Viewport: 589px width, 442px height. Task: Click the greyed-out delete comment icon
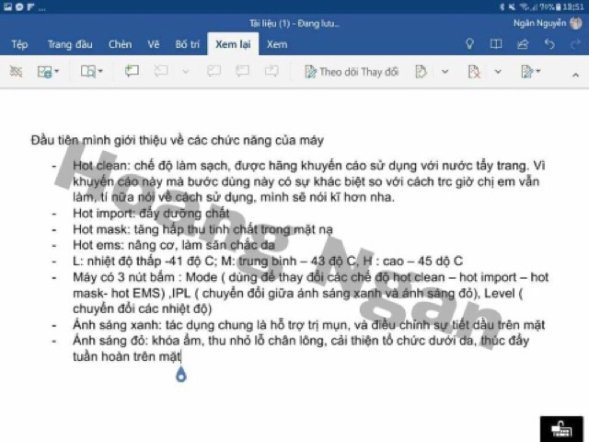160,71
